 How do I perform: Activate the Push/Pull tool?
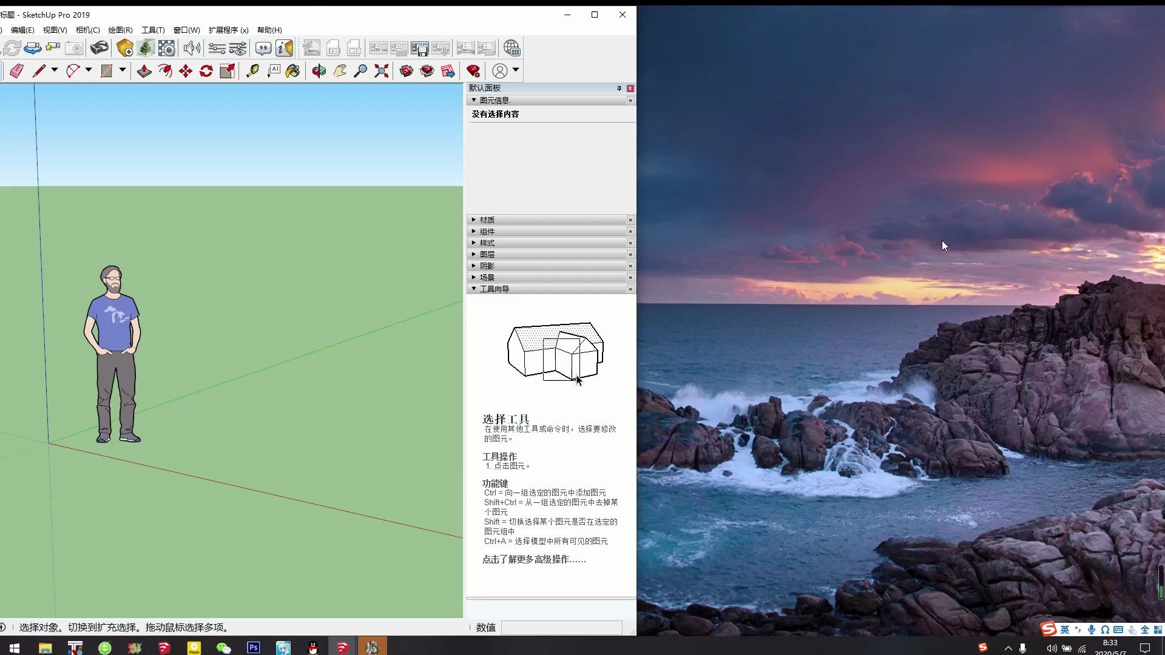click(144, 71)
